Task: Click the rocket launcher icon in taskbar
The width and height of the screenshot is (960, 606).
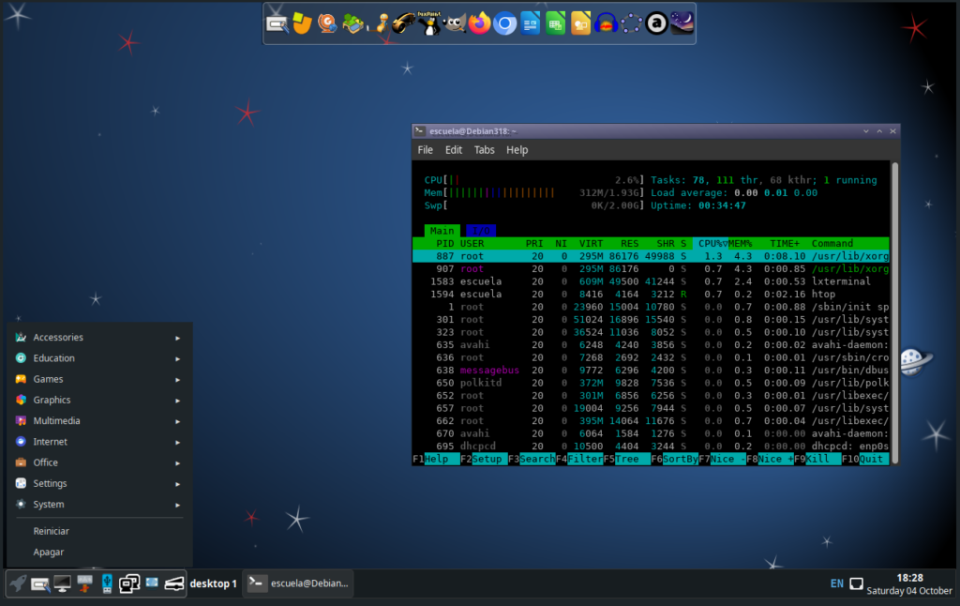Action: pyautogui.click(x=17, y=583)
